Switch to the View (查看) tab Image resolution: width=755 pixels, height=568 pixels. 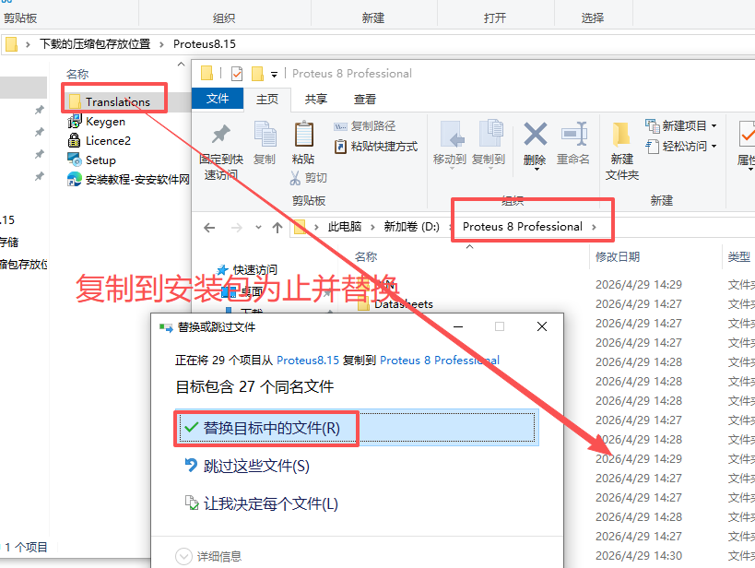pyautogui.click(x=364, y=100)
